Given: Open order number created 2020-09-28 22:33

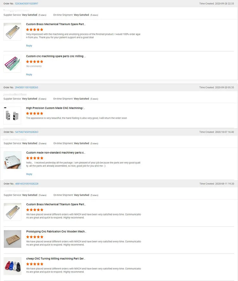Looking at the screenshot, I should coord(27,4).
